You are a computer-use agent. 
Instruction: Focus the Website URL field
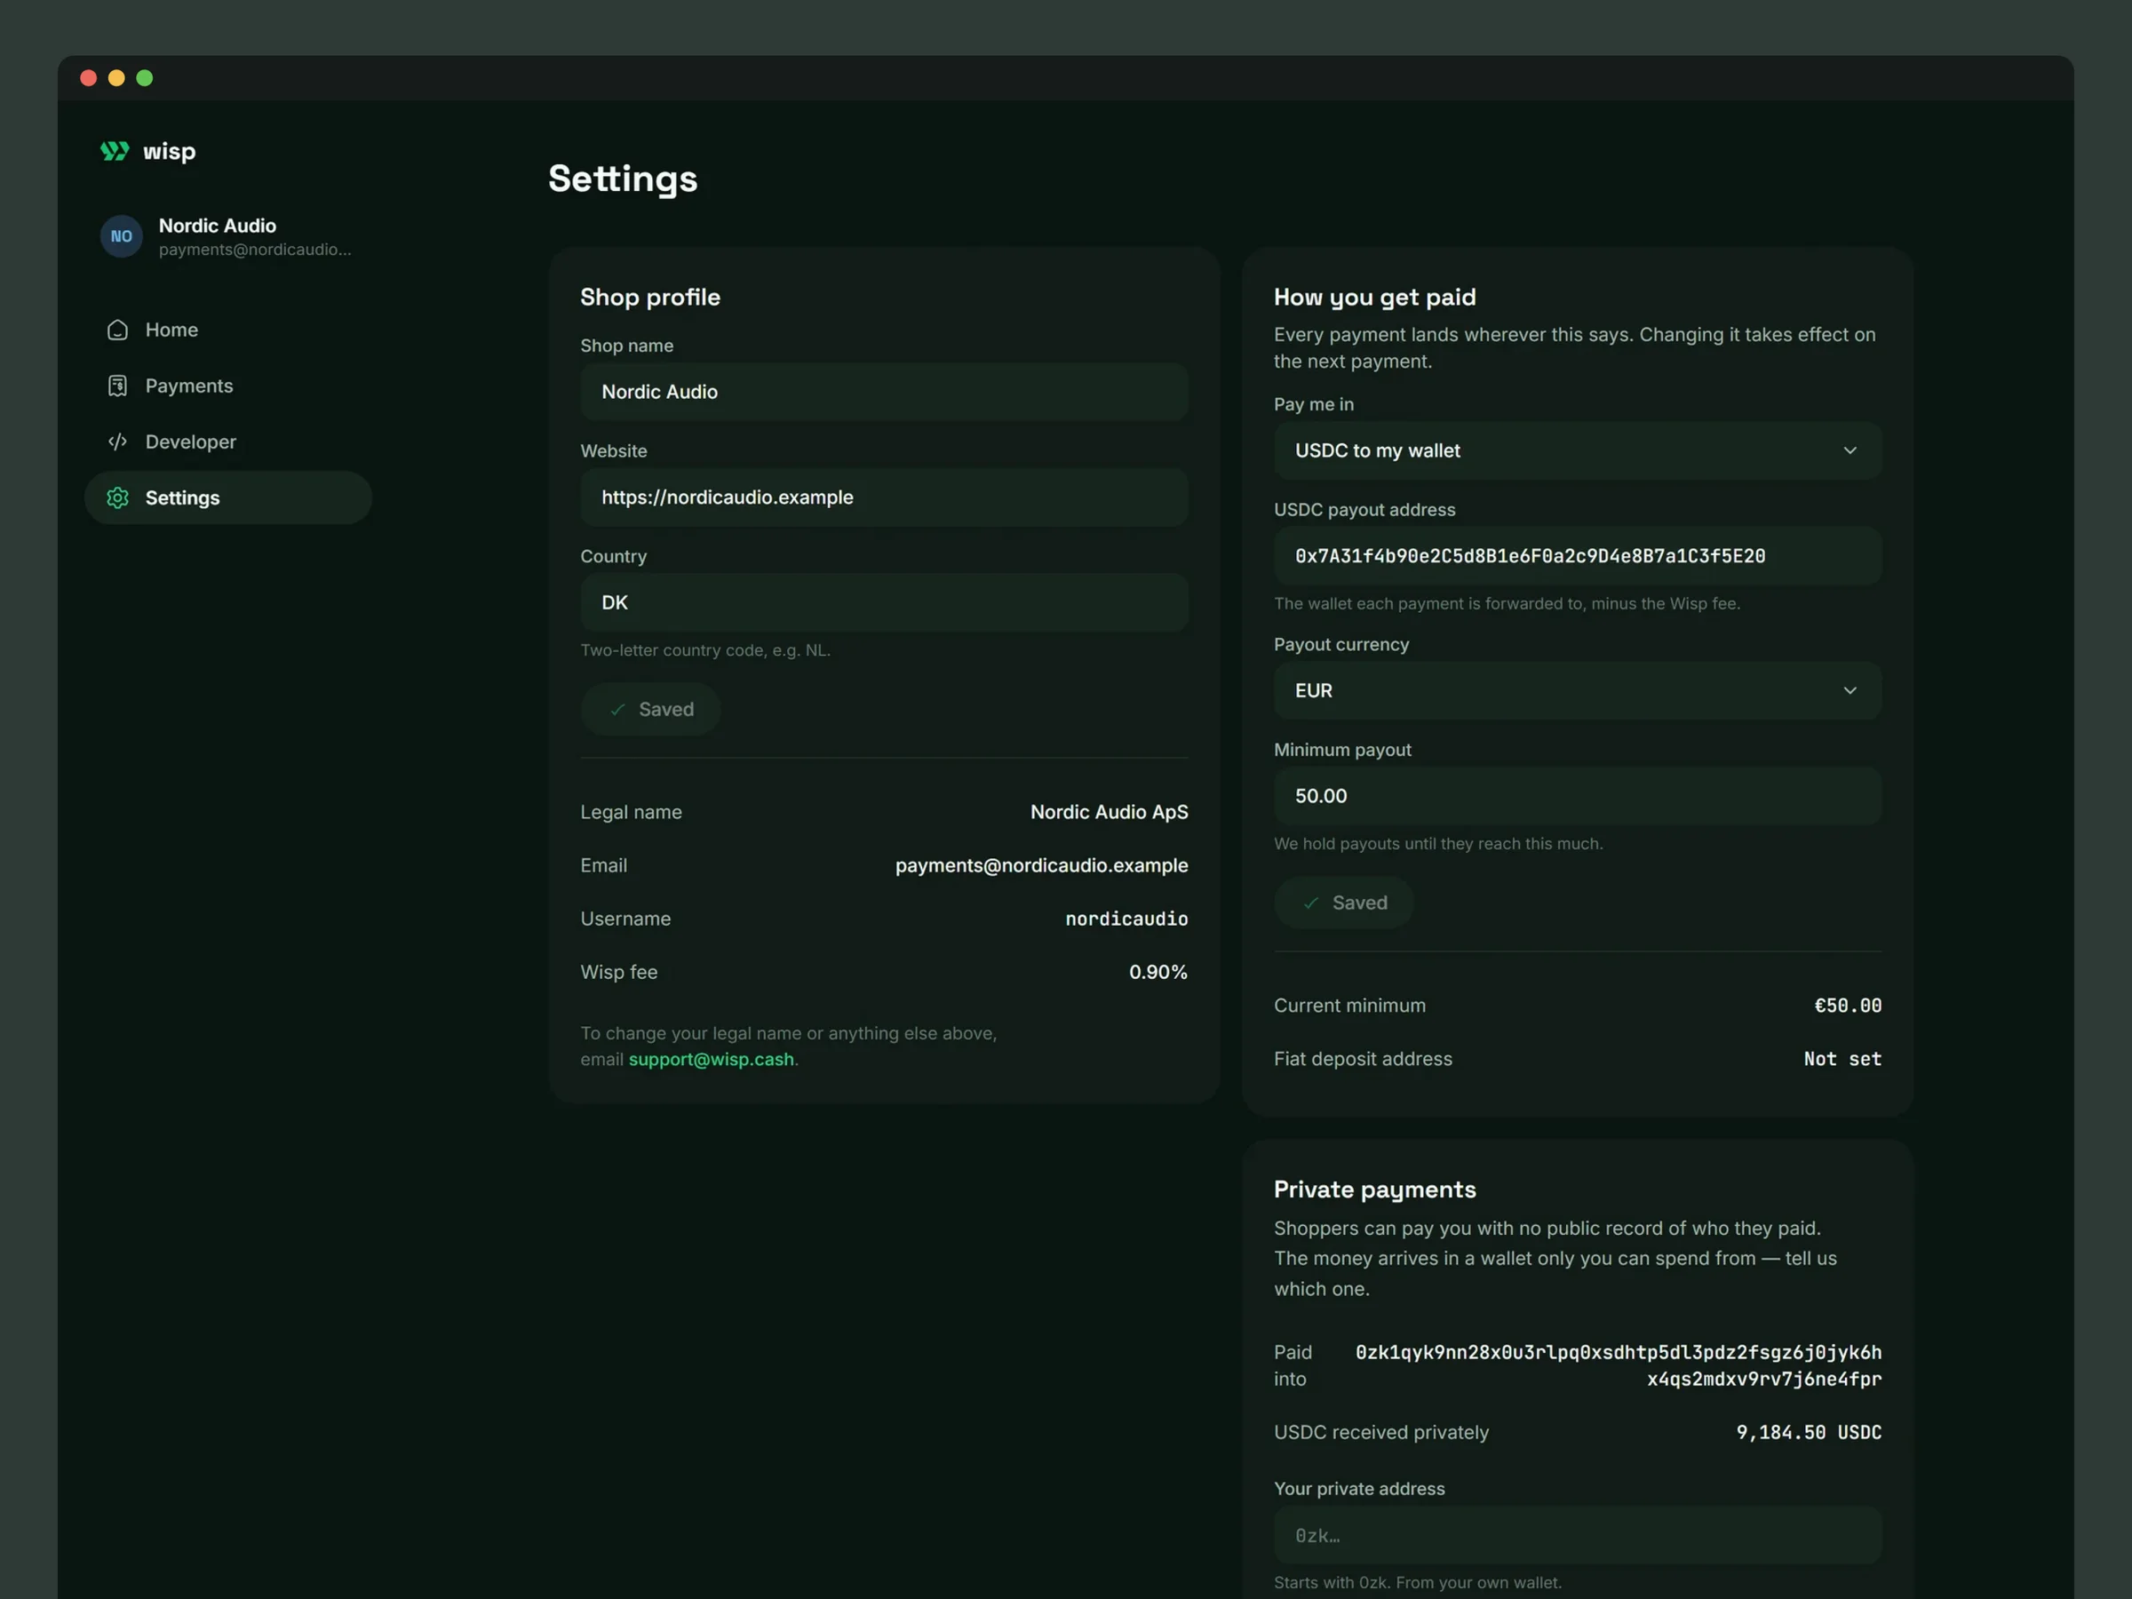coord(884,497)
